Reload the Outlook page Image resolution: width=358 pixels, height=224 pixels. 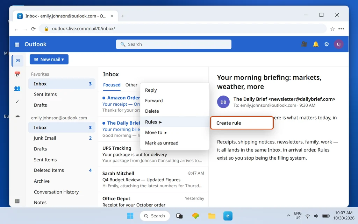point(34,29)
